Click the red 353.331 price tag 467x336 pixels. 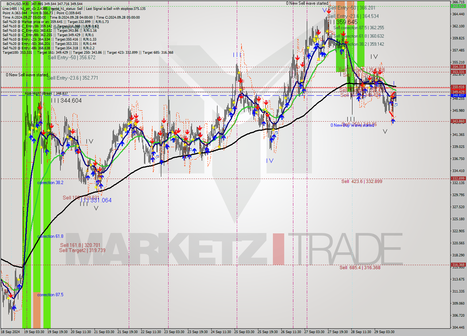459,72
